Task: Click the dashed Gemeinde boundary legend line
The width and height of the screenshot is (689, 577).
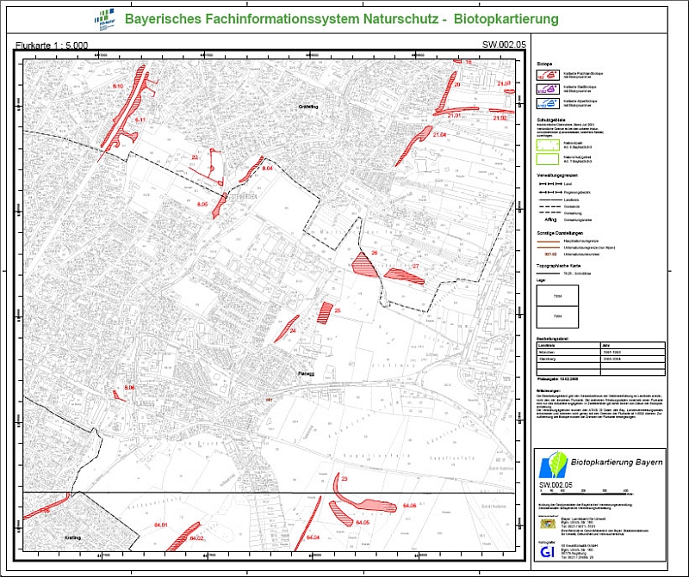Action: point(549,208)
